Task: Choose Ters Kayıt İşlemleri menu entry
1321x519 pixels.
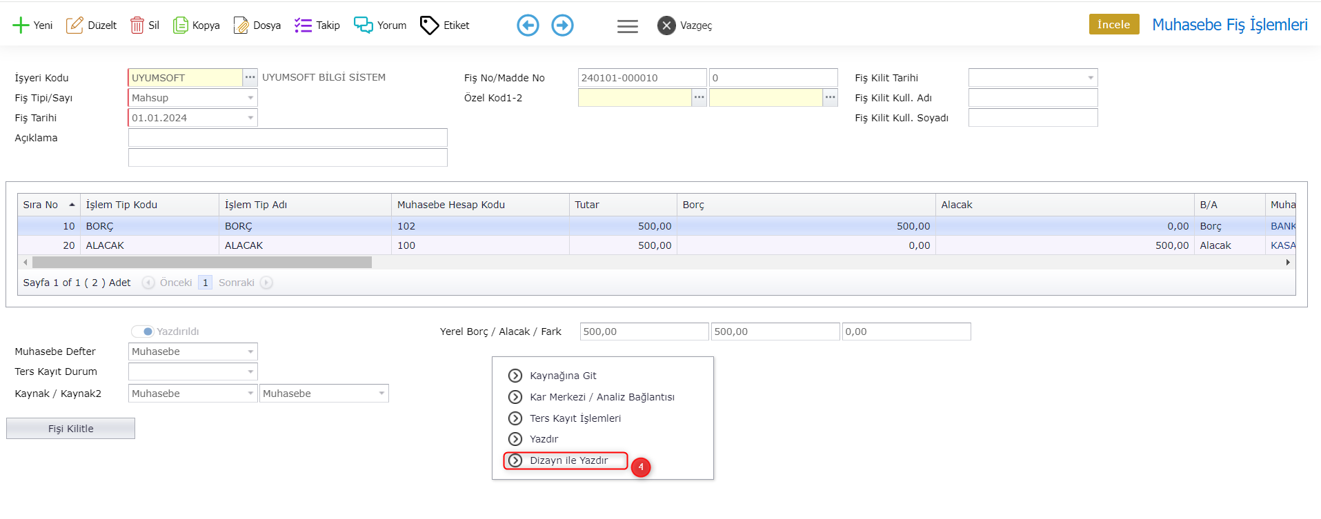Action: tap(575, 418)
